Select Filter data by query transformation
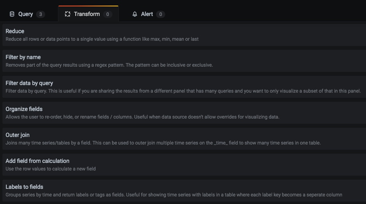 [x=29, y=83]
